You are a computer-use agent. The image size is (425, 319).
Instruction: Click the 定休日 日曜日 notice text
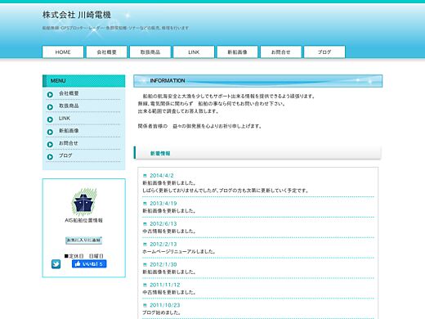(x=84, y=256)
